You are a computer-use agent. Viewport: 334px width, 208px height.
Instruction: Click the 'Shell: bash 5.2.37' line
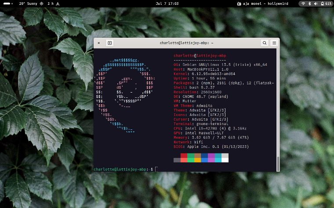(x=194, y=87)
